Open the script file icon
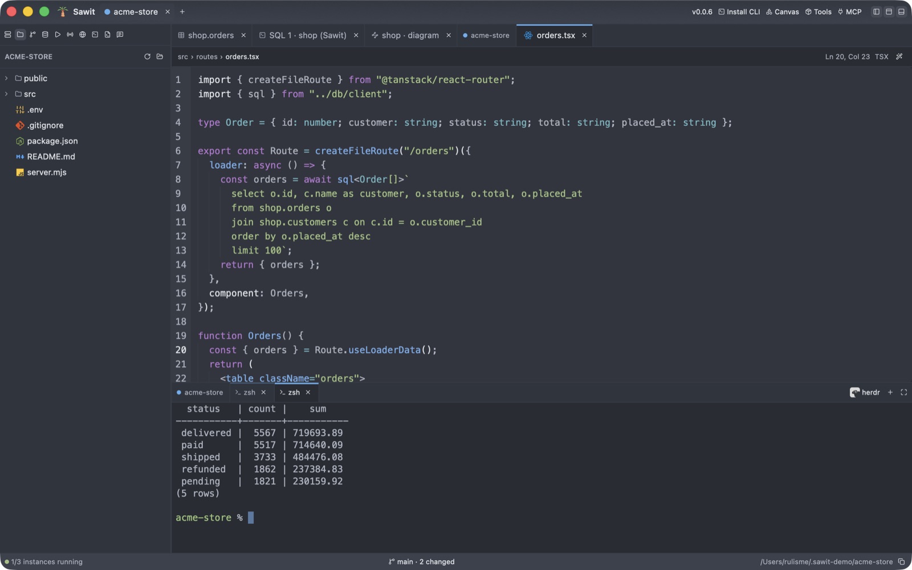 point(107,35)
